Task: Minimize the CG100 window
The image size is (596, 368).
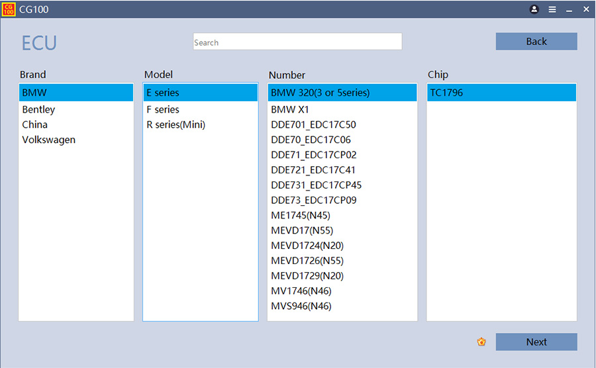Action: [x=569, y=9]
